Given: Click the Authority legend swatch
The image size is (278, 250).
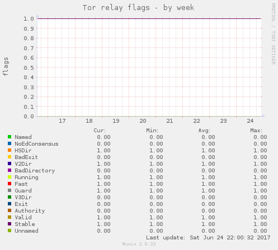Looking at the screenshot, I should tap(10, 210).
